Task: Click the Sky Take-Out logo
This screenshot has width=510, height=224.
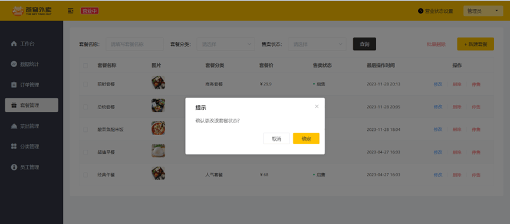Action: point(32,11)
